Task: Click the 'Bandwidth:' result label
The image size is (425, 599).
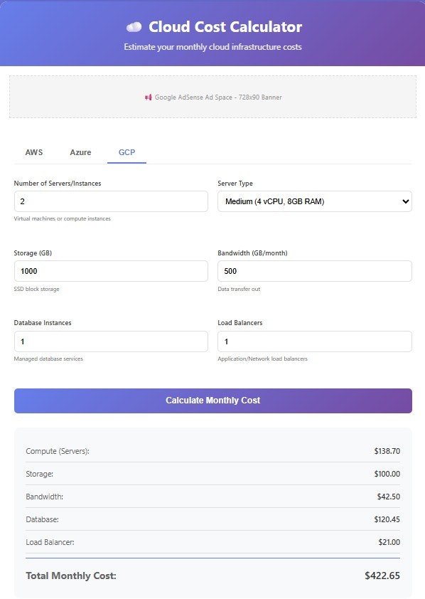Action: 45,497
